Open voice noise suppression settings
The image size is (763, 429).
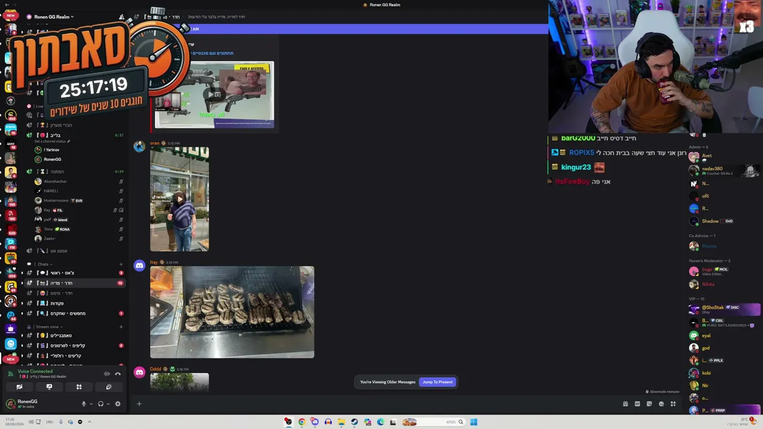point(107,374)
